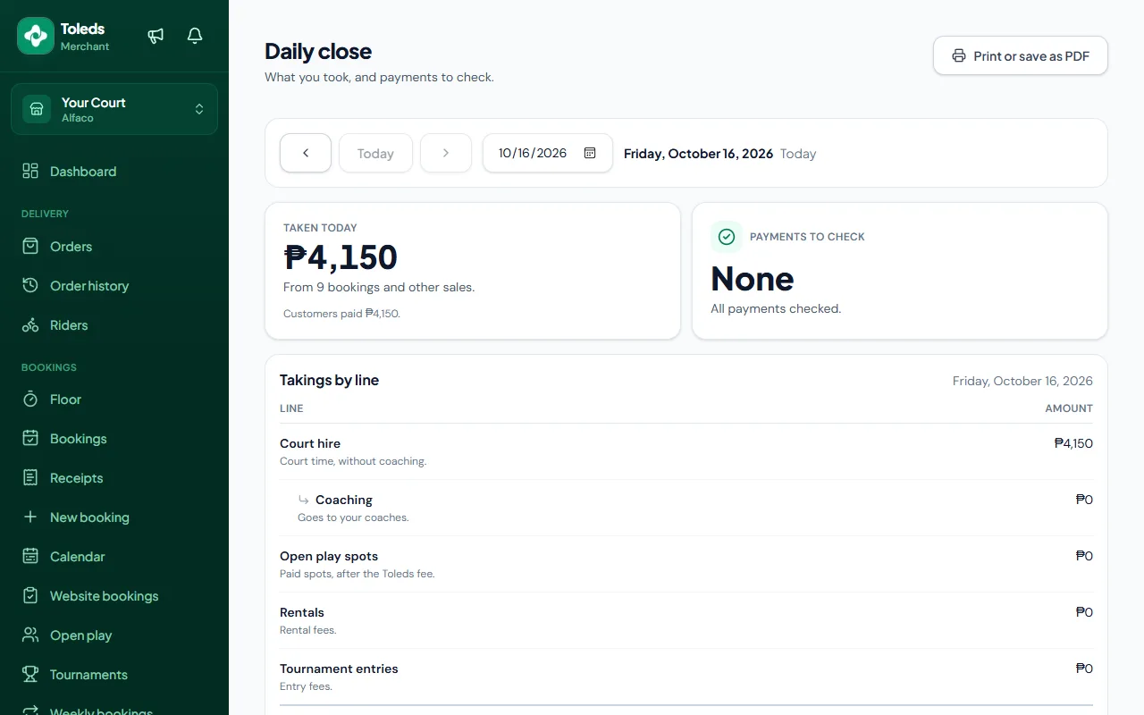Expand the Your Court venue switcher
1144x715 pixels.
[x=114, y=109]
